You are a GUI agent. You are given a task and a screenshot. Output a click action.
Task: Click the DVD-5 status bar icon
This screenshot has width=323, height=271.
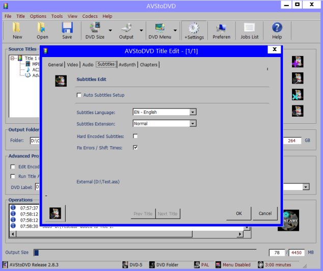(125, 264)
